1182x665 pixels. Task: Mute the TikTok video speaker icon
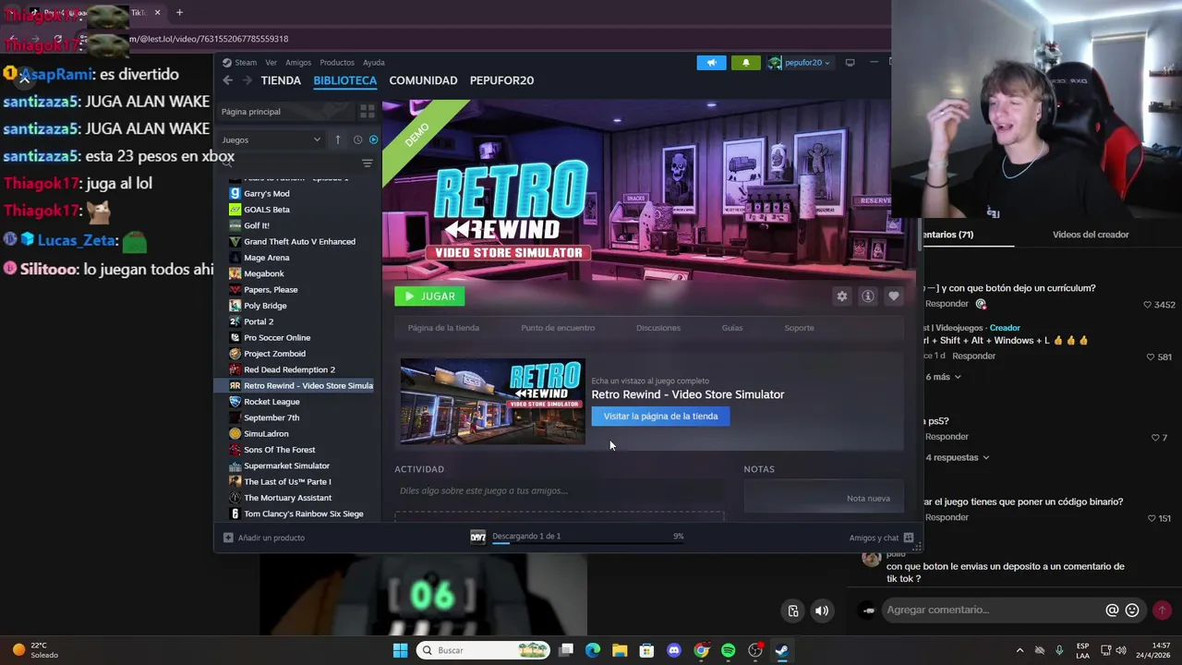821,611
